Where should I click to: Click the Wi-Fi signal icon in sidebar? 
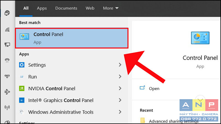(7, 30)
